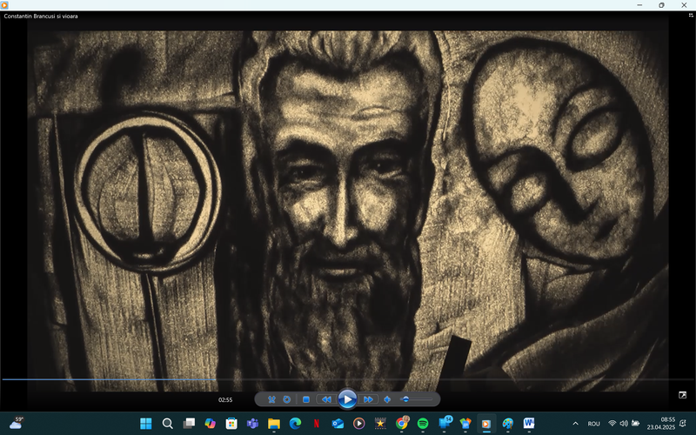The image size is (696, 435).
Task: Open File Explorer from the taskbar
Action: (x=274, y=424)
